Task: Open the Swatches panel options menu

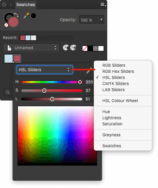Action: click(103, 4)
